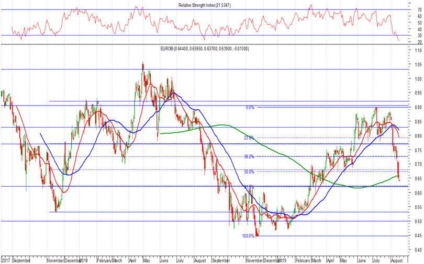Select the 38.2% Fibonacci level label
This screenshot has height=264, width=424.
[249, 156]
